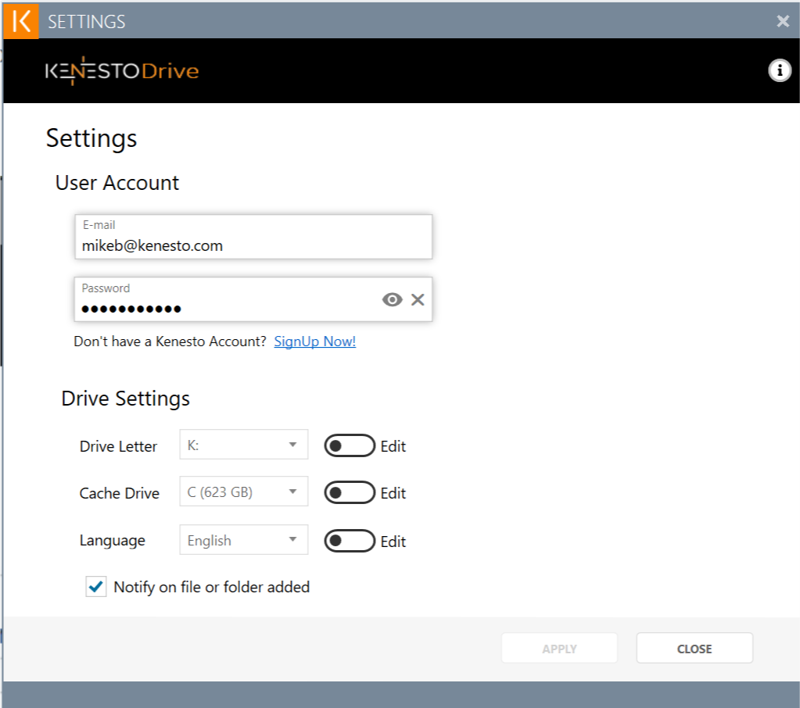This screenshot has width=800, height=708.
Task: Open the Cache Drive C (623 GB) dropdown
Action: coord(244,492)
